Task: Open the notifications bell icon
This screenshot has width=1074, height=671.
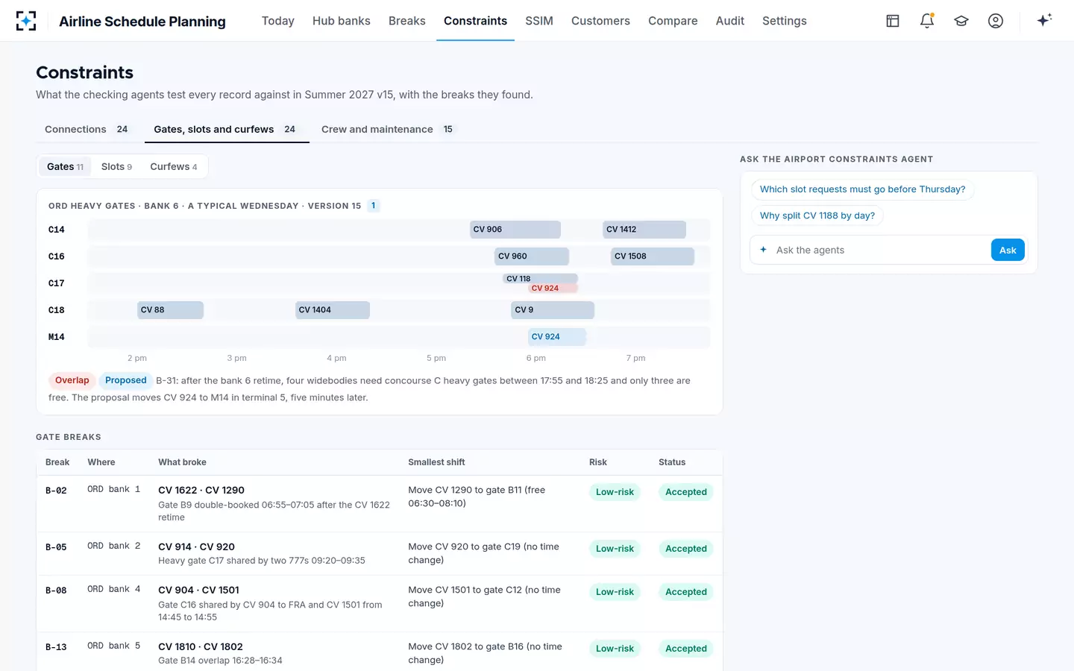Action: coord(927,21)
